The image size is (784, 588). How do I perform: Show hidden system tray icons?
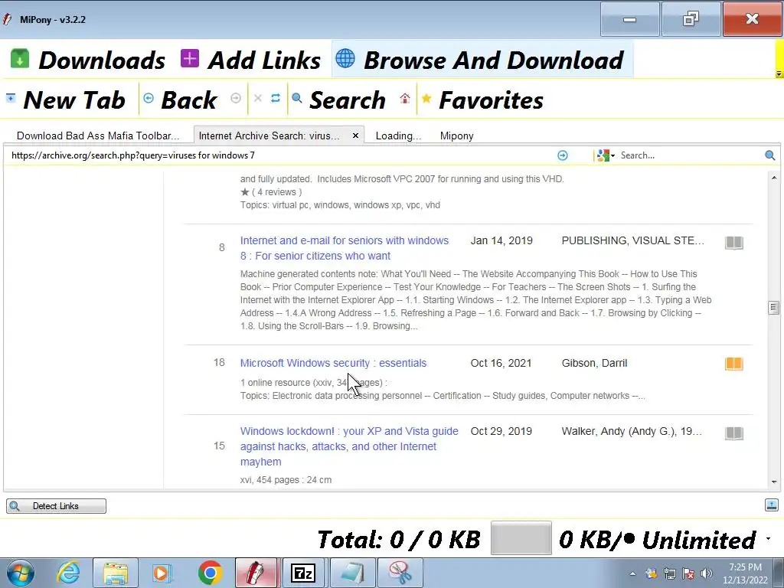point(632,574)
